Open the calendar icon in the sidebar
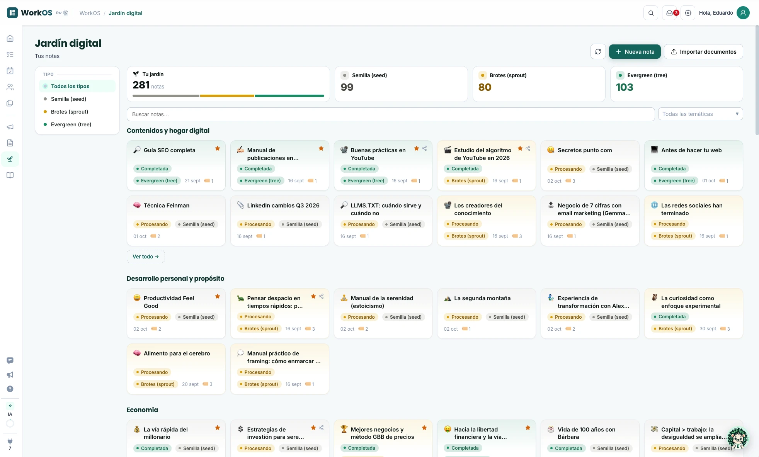Screen dimensions: 759x457 click(x=10, y=71)
